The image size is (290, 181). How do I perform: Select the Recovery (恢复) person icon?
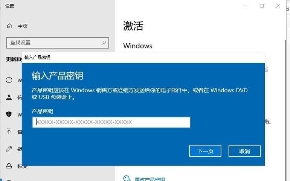(9, 166)
